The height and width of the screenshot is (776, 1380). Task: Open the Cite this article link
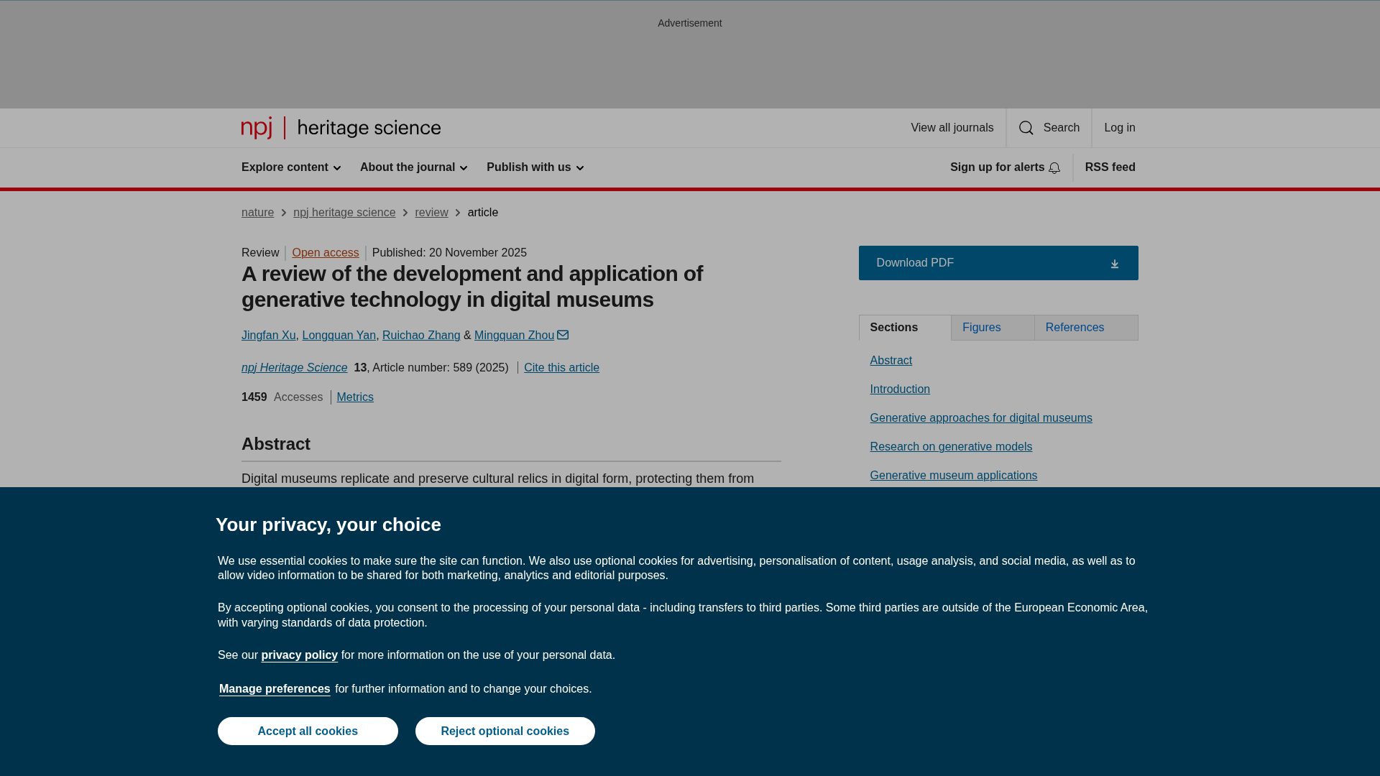(561, 368)
